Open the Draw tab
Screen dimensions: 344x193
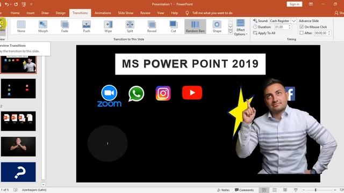point(45,13)
